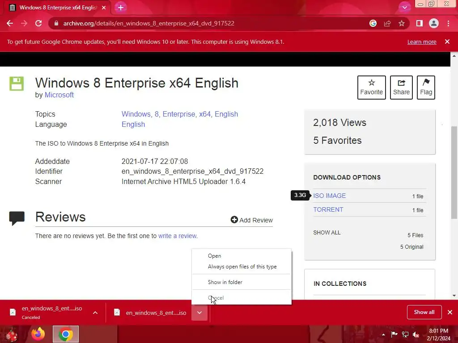Viewport: 458px width, 343px height.
Task: Click SHOW ALL download files
Action: (x=327, y=232)
